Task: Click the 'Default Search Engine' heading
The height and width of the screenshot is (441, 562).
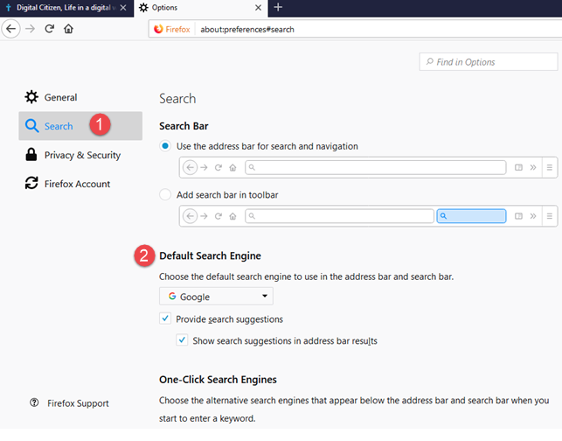Action: (210, 255)
